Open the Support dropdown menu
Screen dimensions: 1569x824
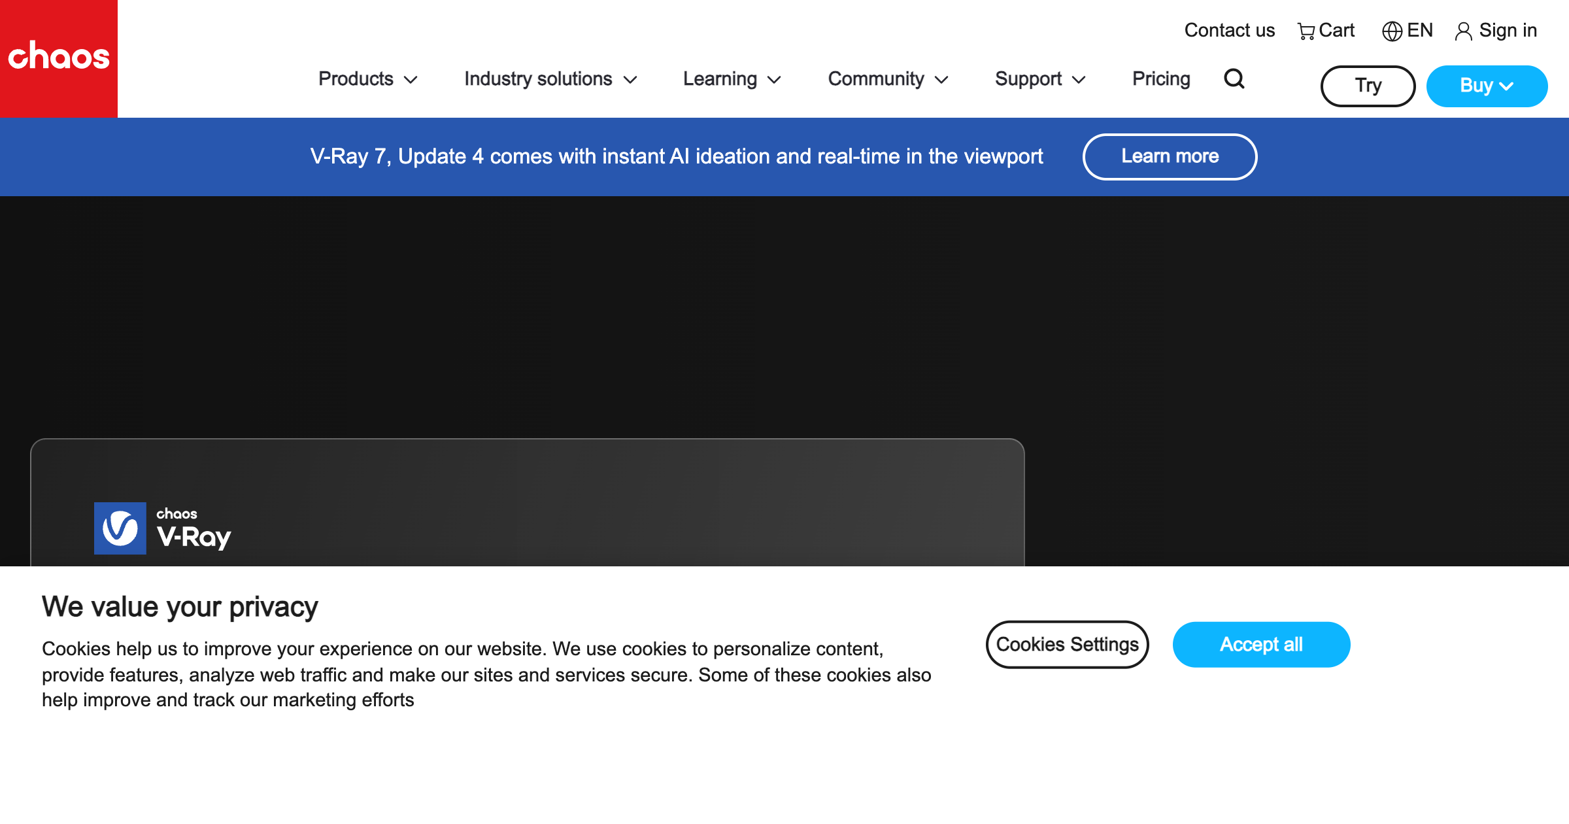[x=1040, y=79]
